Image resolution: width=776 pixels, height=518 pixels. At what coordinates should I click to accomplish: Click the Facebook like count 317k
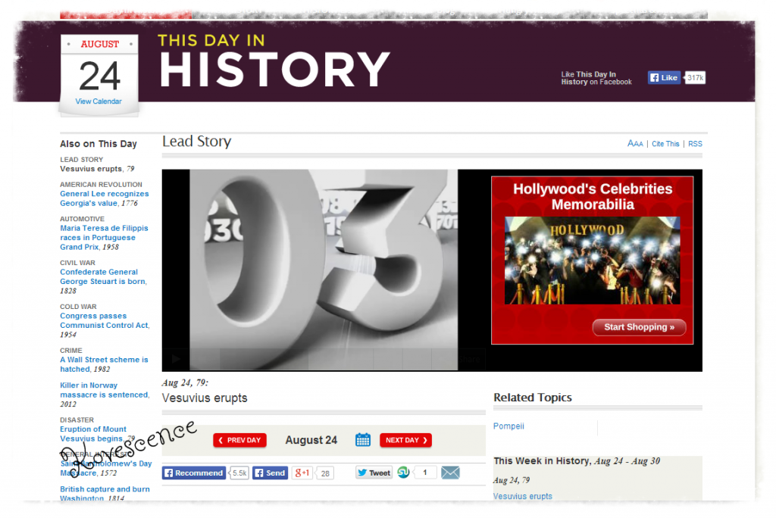click(695, 78)
